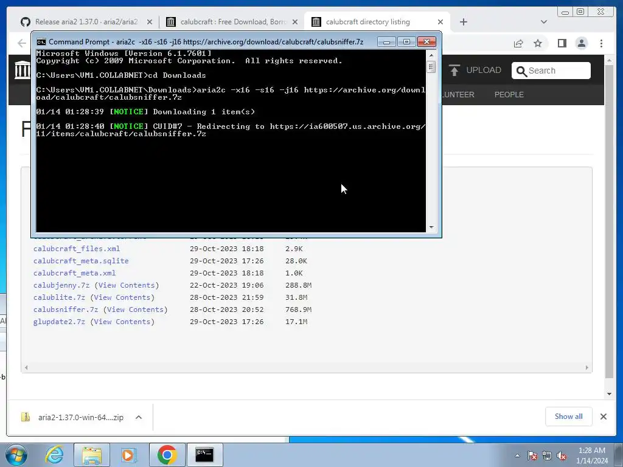Open Windows Media Player from the taskbar
The width and height of the screenshot is (623, 467).
129,455
